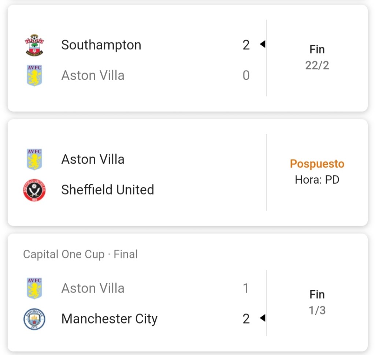The height and width of the screenshot is (355, 375).
Task: Click Aston Villa crest in cup final
Action: (34, 288)
